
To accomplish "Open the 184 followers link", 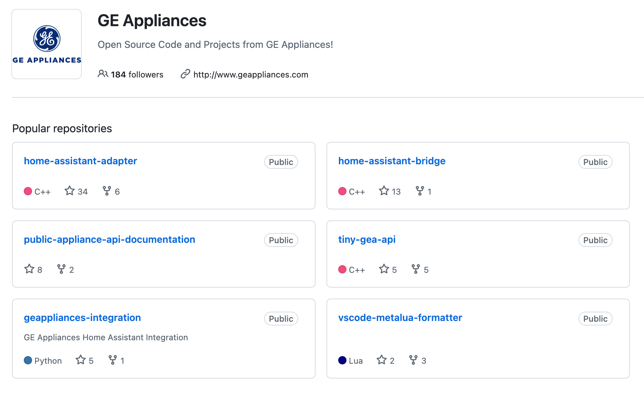I will pos(137,75).
